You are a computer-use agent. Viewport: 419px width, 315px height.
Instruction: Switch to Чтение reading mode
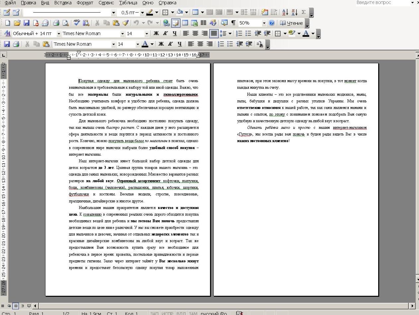[292, 23]
